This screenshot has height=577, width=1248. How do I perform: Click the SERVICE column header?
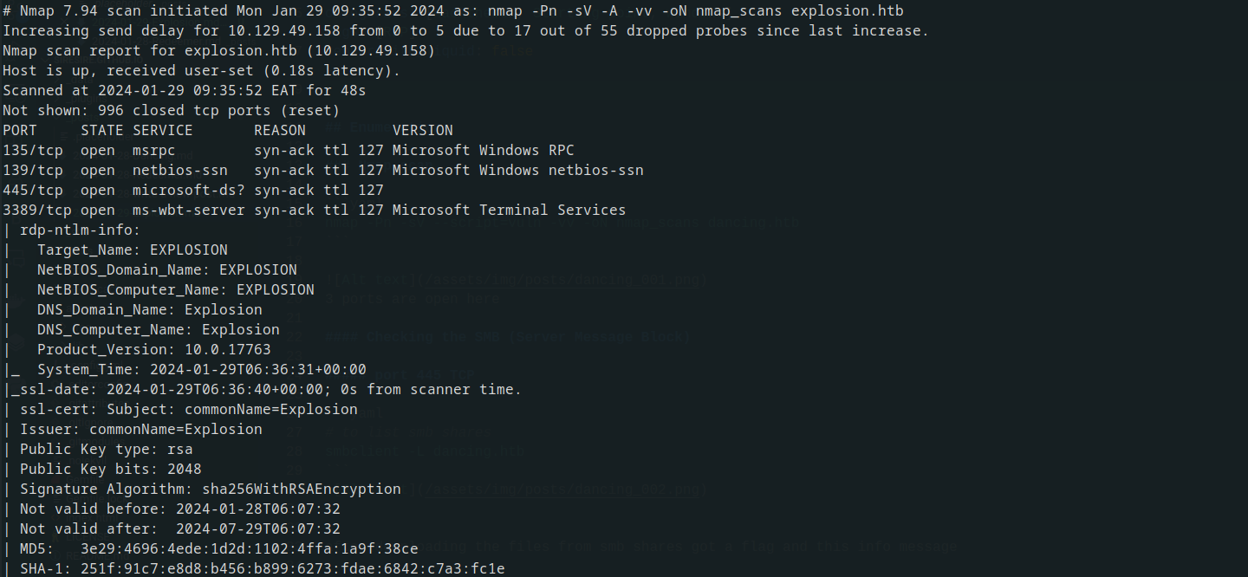[x=163, y=130]
